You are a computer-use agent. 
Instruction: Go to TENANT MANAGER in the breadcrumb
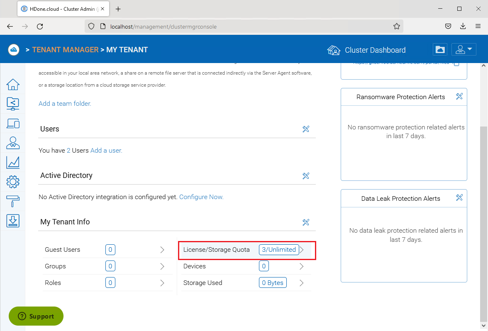point(65,49)
